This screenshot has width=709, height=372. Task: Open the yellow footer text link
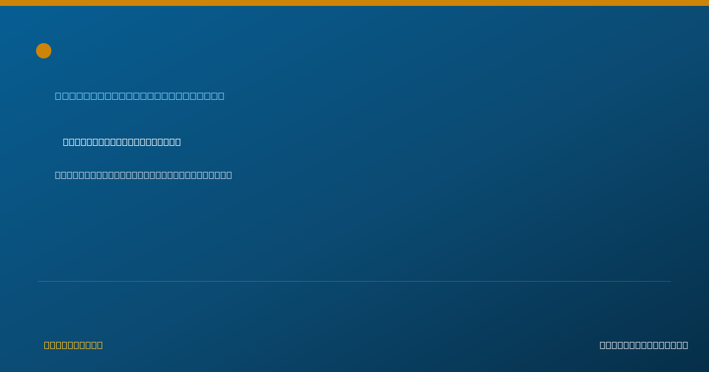point(73,345)
